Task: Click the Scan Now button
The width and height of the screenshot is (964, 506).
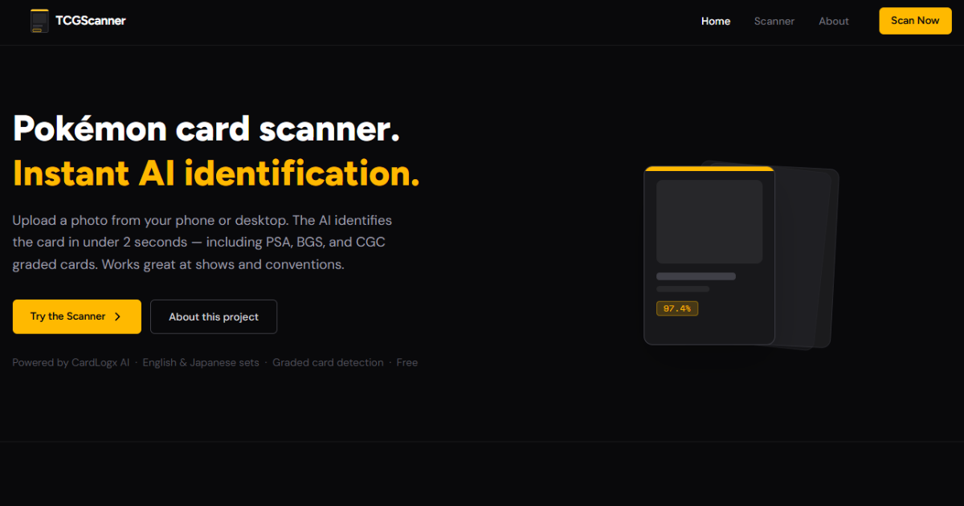Action: click(x=915, y=21)
